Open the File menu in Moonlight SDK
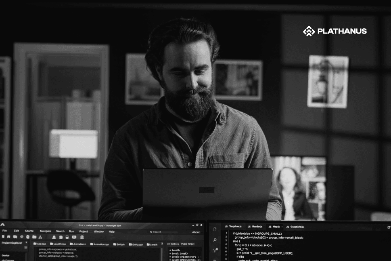The image size is (391, 261). tap(4, 231)
